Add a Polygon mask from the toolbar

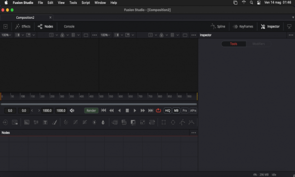[182, 122]
